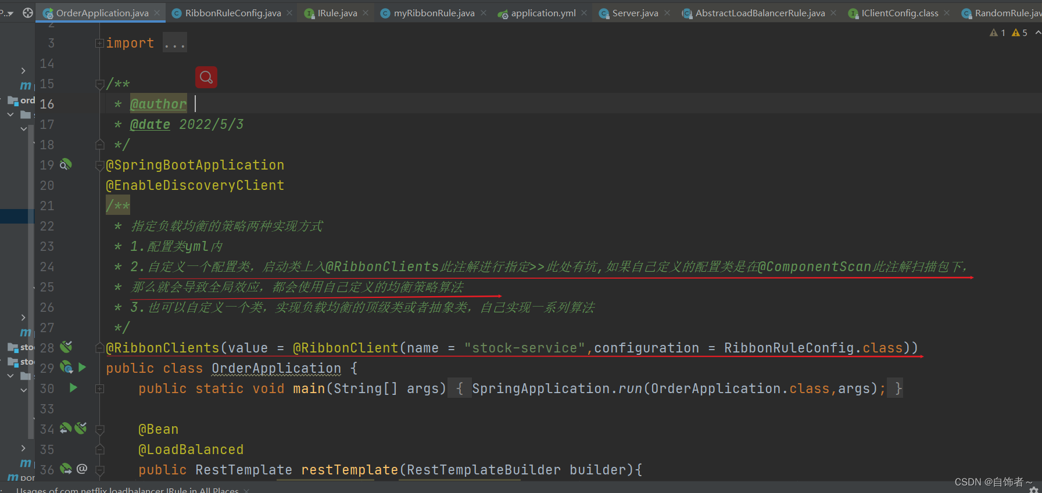This screenshot has width=1042, height=493.
Task: Open the RandomRule.java tab
Action: 1001,13
